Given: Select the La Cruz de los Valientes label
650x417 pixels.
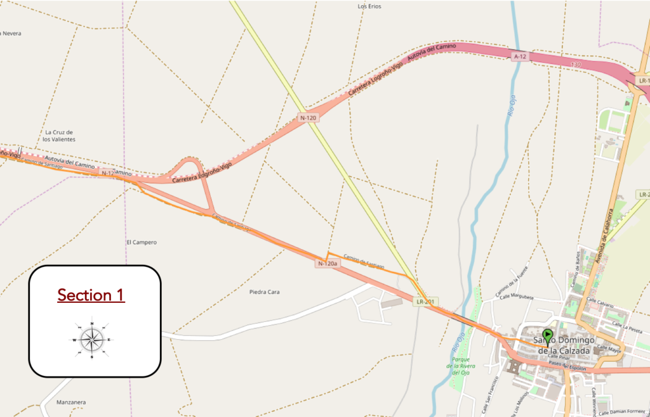Looking at the screenshot, I should click(59, 136).
